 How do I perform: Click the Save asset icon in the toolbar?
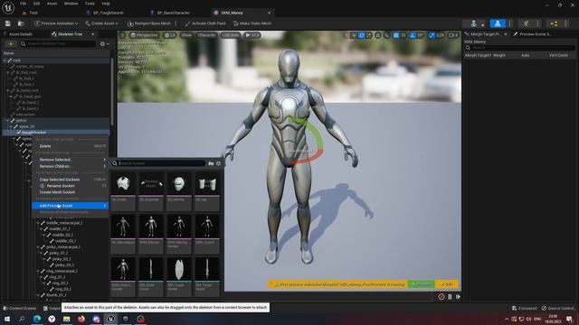(8, 23)
